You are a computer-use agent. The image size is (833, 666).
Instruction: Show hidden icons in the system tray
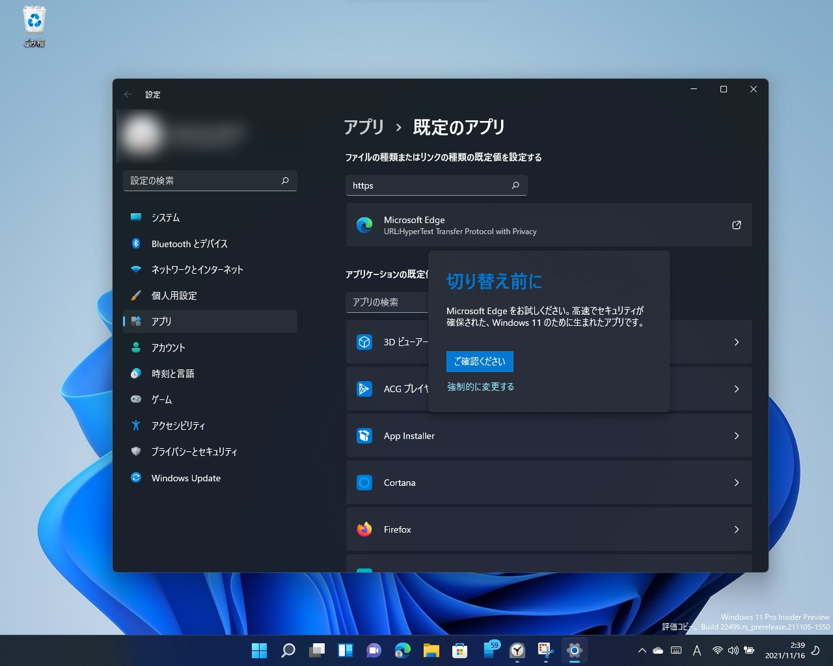(642, 650)
